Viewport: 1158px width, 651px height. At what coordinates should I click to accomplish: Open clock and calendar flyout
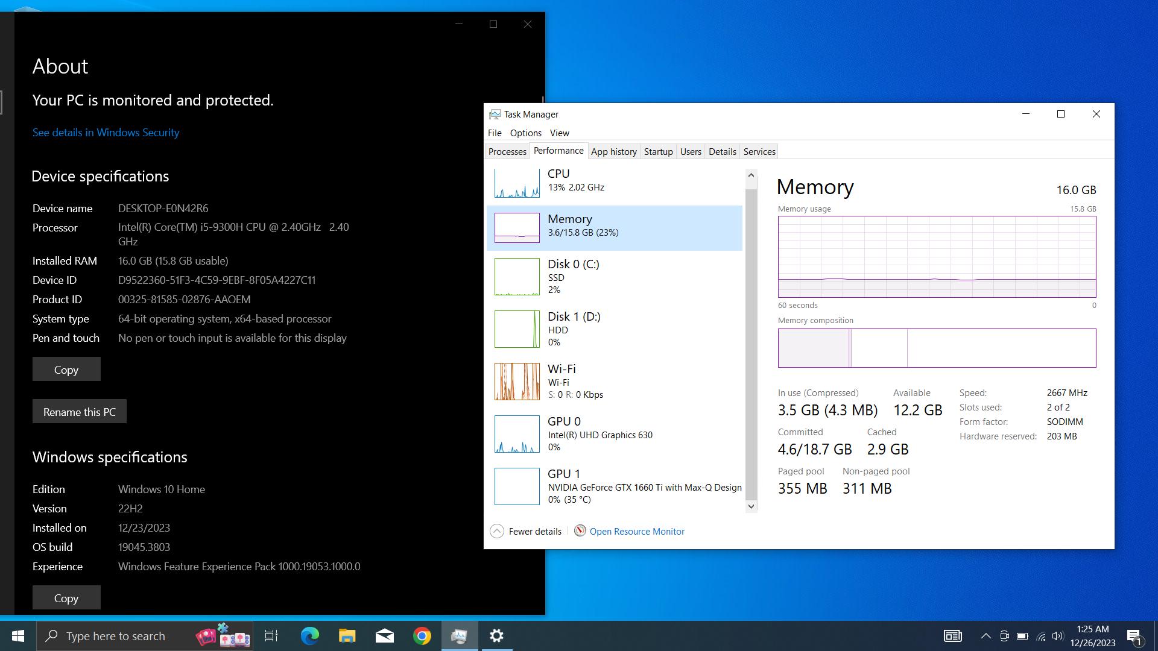[x=1093, y=636]
